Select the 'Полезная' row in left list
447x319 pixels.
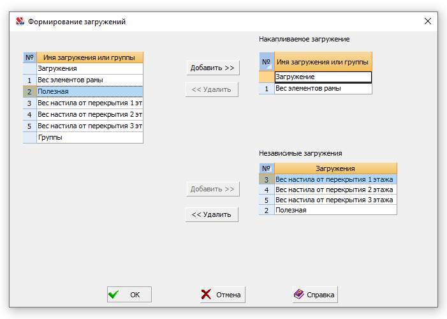click(x=90, y=92)
